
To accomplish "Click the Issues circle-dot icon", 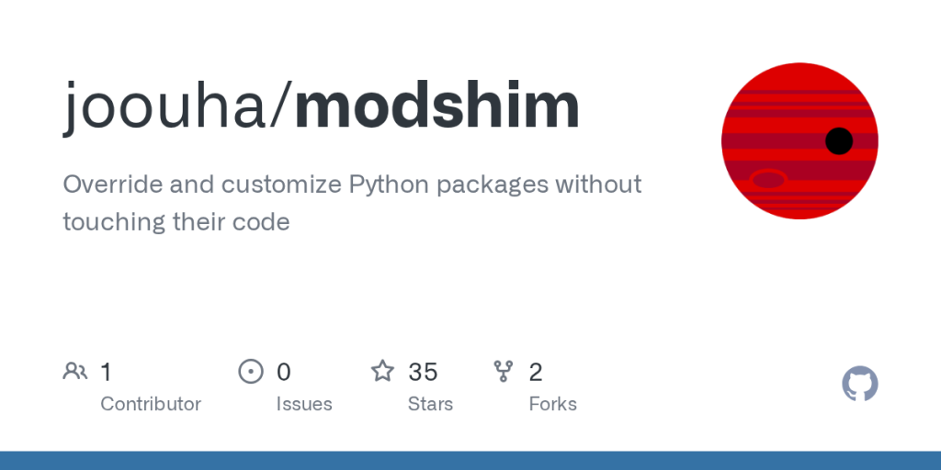I will point(250,371).
